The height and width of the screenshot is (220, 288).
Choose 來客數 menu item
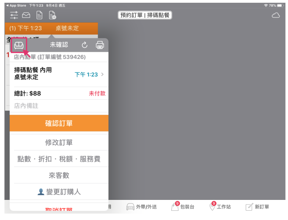[x=59, y=175]
